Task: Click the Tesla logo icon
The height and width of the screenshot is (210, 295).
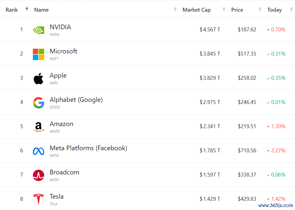Action: [x=39, y=199]
